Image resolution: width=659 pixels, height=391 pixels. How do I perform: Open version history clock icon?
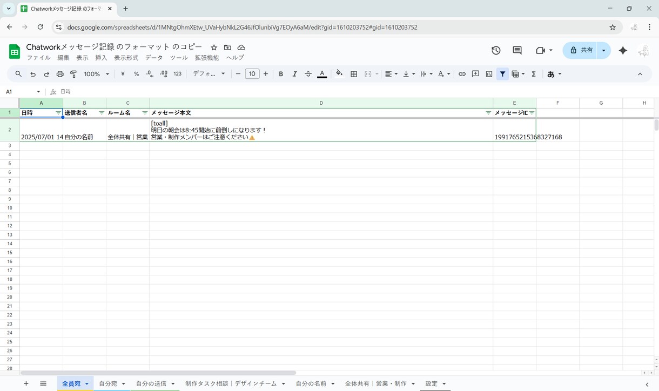point(496,50)
